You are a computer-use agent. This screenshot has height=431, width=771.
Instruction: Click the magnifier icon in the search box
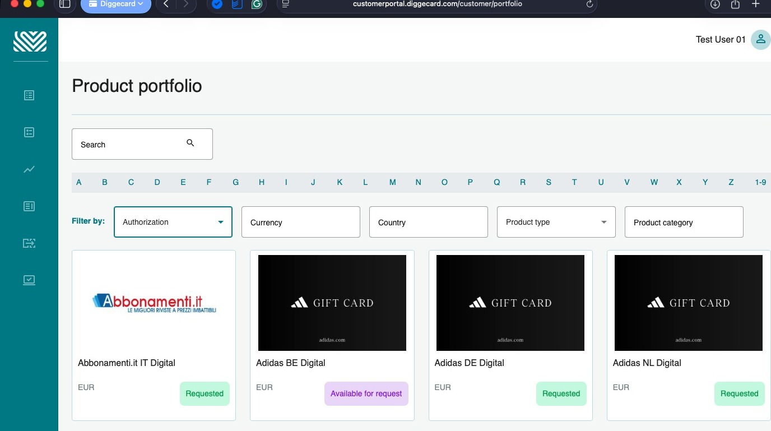[191, 143]
